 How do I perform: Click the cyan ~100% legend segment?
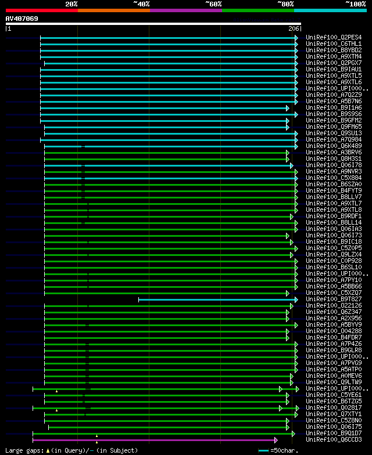330,10
